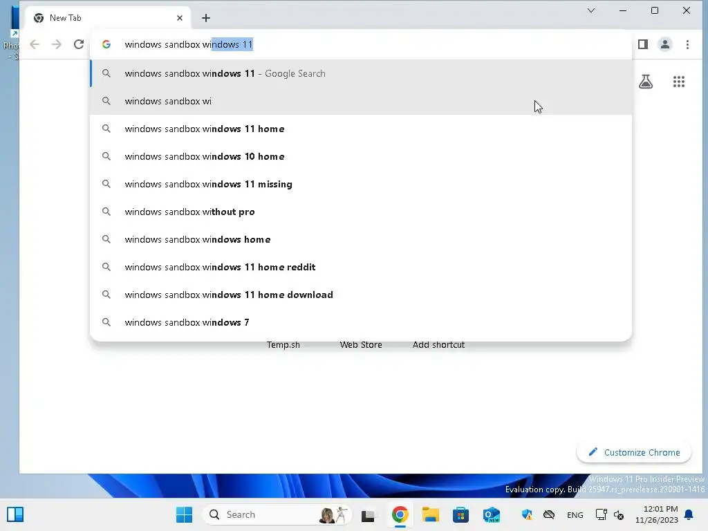
Task: Choose suggestion 'windows sandbox windows 11 home download'
Action: (361, 295)
